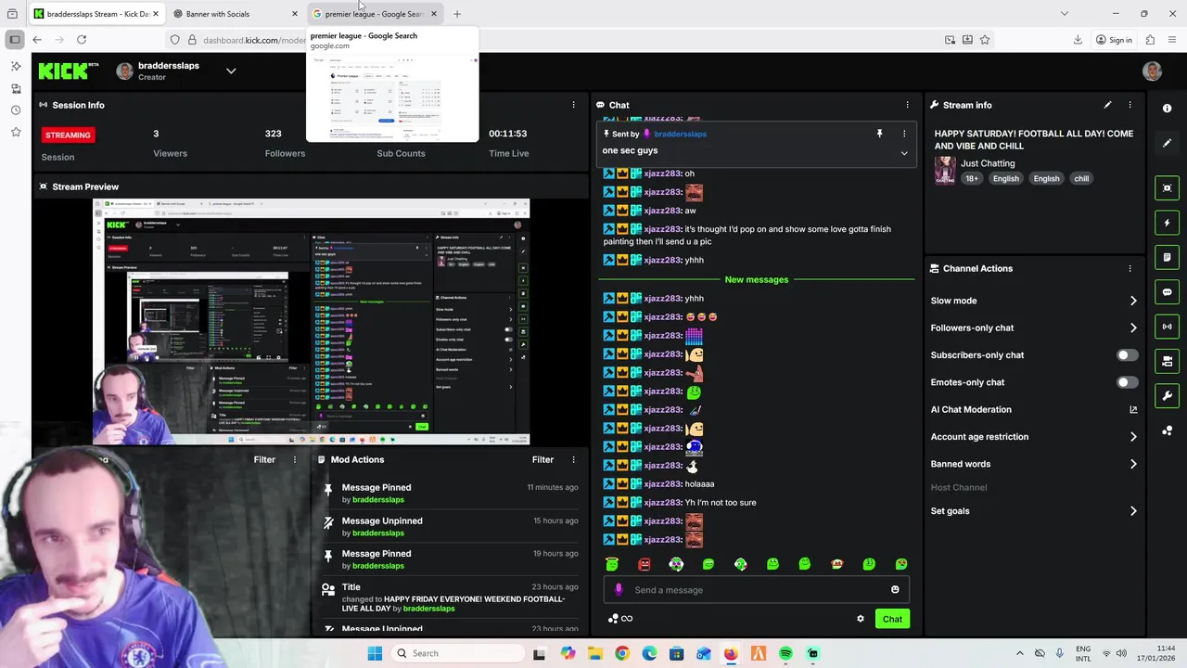Open Stream info three-dot options menu
1187x668 pixels.
(1130, 105)
